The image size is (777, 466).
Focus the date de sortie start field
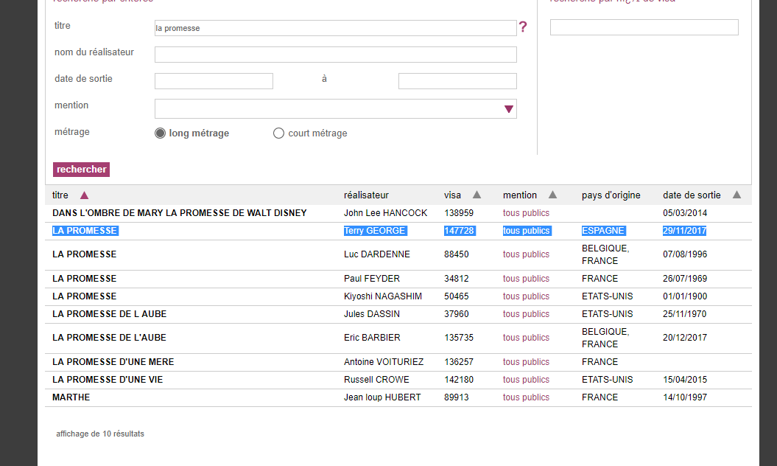point(214,81)
